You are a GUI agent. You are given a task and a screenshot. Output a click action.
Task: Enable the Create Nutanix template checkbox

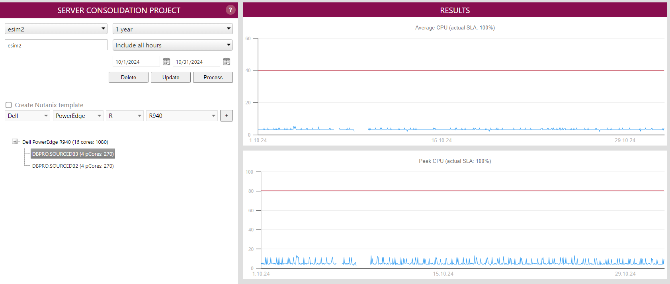[x=9, y=105]
